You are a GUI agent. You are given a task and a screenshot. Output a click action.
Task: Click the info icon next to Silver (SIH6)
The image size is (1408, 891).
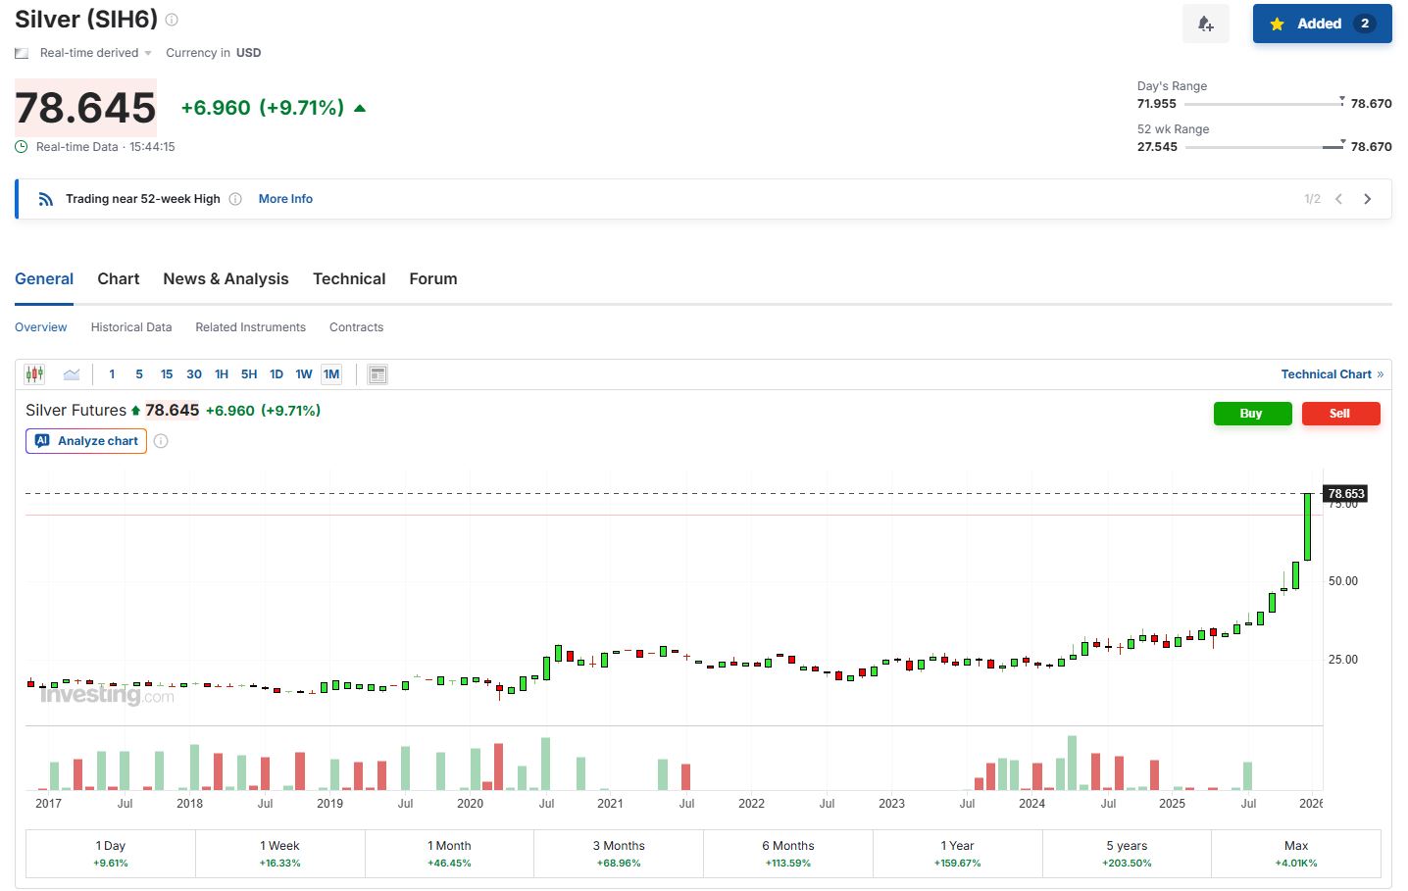click(x=172, y=20)
